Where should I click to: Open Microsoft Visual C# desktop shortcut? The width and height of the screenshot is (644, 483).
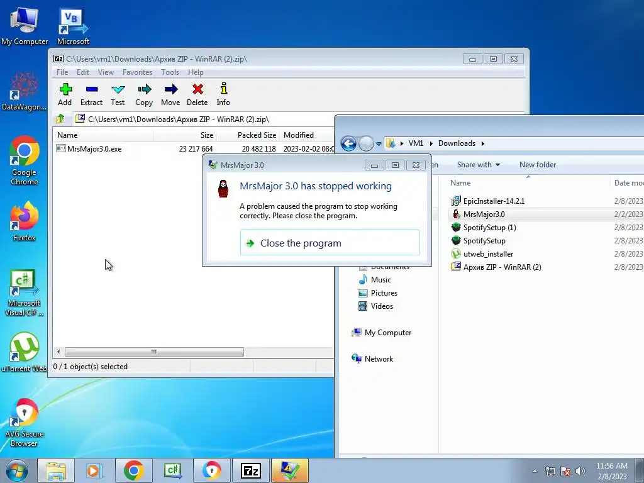(24, 293)
